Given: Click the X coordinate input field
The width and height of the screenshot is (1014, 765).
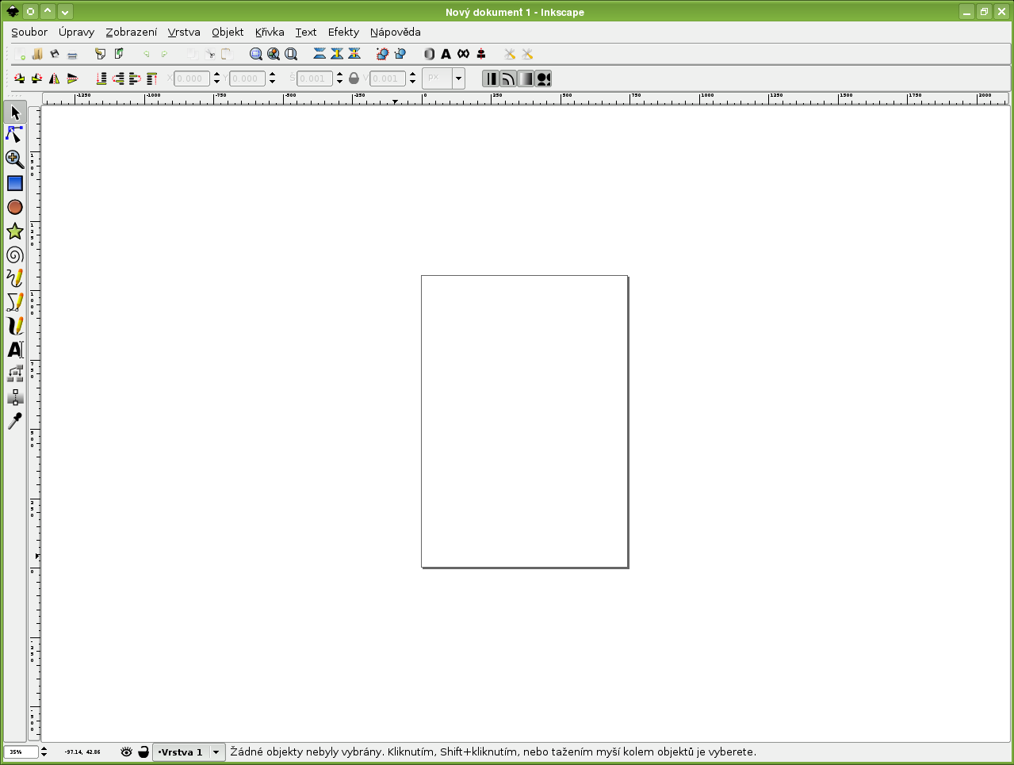Looking at the screenshot, I should click(193, 78).
